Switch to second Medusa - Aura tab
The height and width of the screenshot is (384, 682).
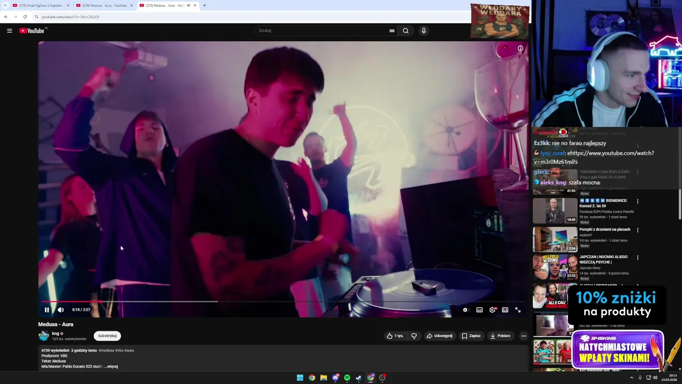coord(104,5)
